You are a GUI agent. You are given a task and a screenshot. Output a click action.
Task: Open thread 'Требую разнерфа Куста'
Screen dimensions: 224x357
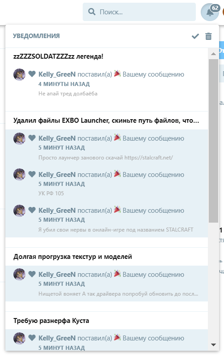coord(51,321)
